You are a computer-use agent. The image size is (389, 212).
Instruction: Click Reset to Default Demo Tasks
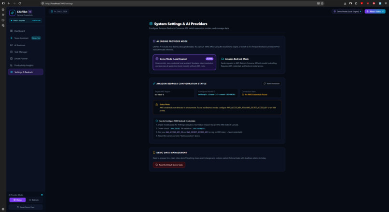click(x=169, y=165)
